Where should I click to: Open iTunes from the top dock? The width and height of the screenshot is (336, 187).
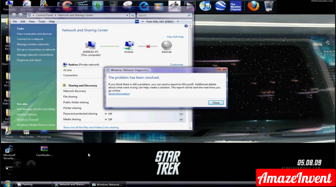tap(205, 6)
